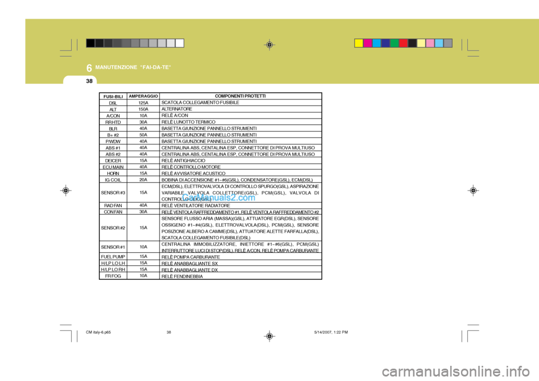The image size is (539, 381).
Task: Select 'RELÈ FENDINEBBIA' description
Action: pyautogui.click(x=182, y=276)
